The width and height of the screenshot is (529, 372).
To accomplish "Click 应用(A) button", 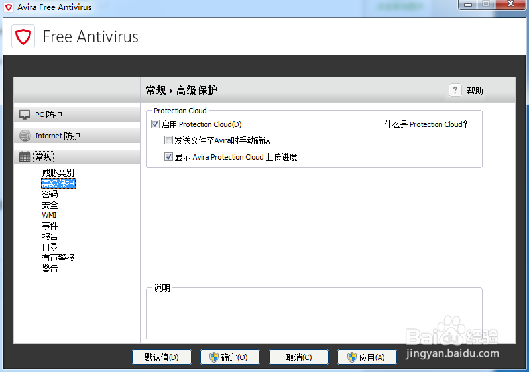I will coord(367,357).
